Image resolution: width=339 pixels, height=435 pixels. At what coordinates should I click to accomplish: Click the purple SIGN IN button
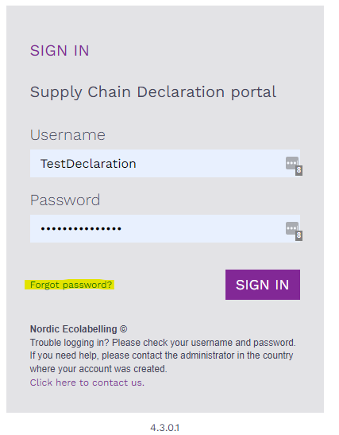[x=263, y=285]
